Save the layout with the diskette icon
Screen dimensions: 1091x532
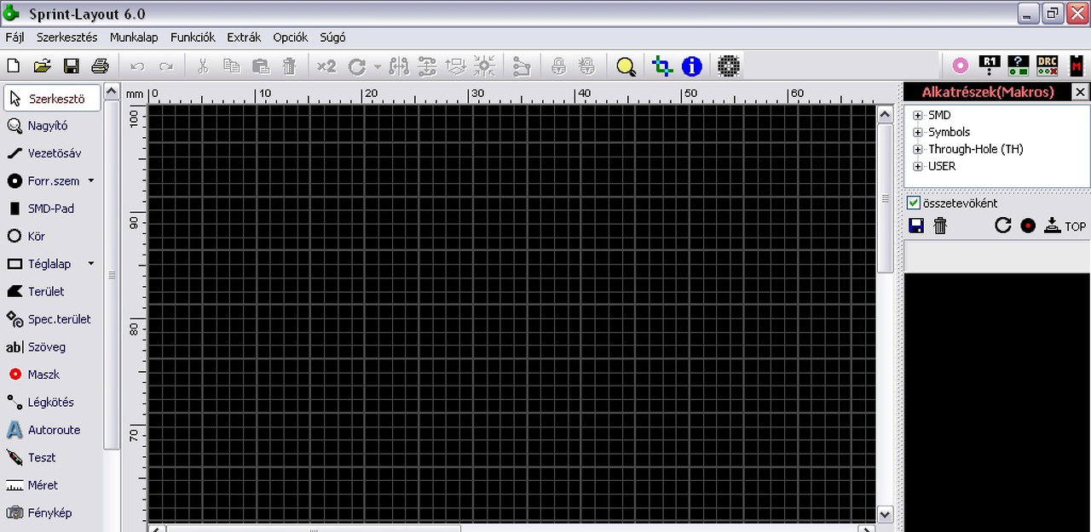coord(72,66)
